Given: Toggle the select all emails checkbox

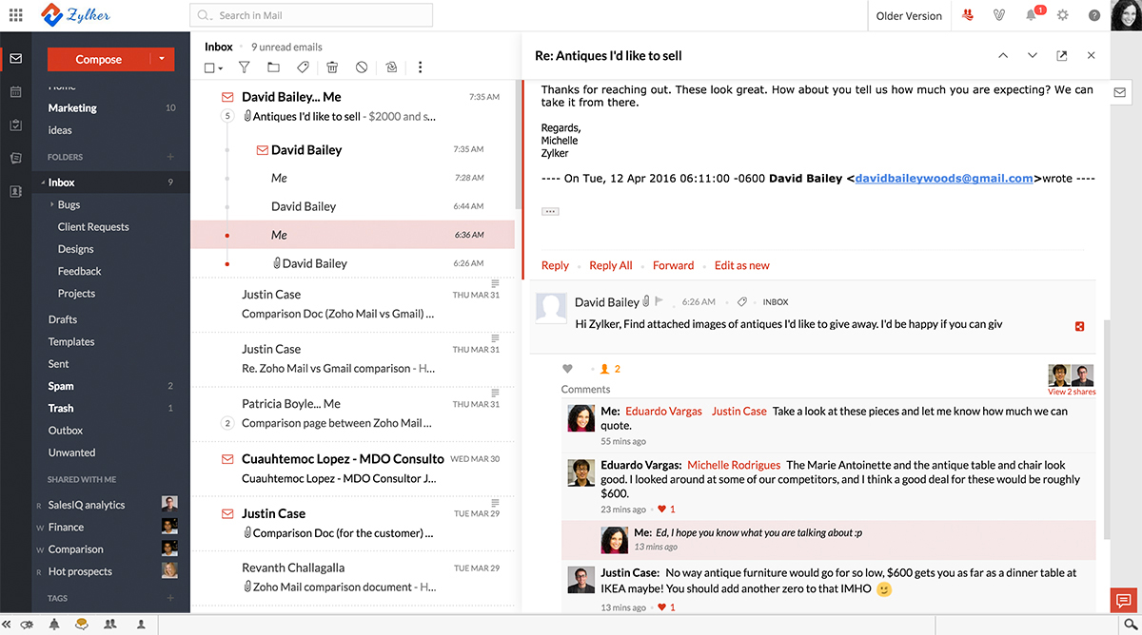Looking at the screenshot, I should (210, 67).
